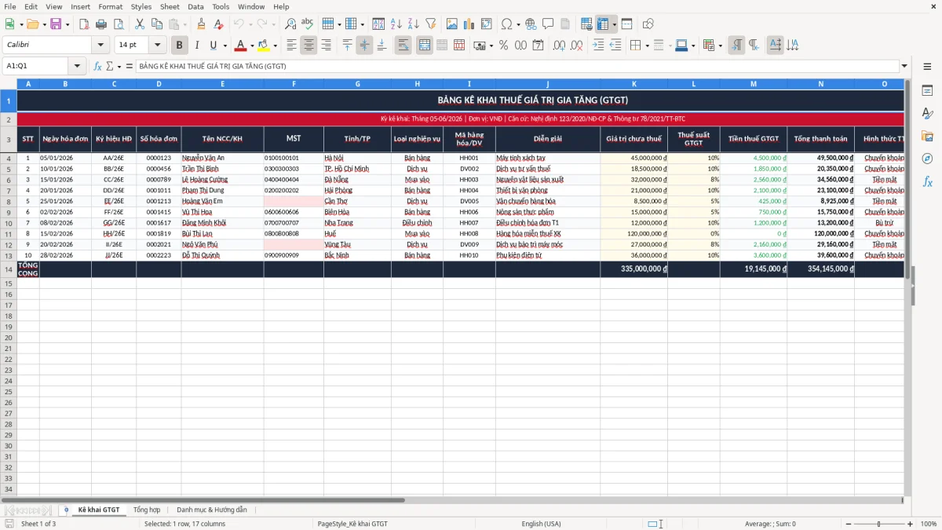Open sidebar Gallery panel icon

(927, 136)
